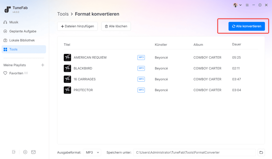Viewport: 272px width, 159px height.
Task: Click the MP3 badge for AMERIICAN REQUIEM
Action: [141, 58]
